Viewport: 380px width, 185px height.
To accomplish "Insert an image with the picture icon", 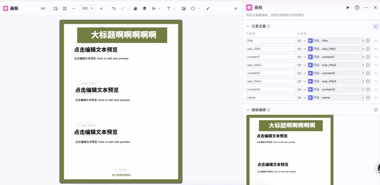I will [x=184, y=8].
